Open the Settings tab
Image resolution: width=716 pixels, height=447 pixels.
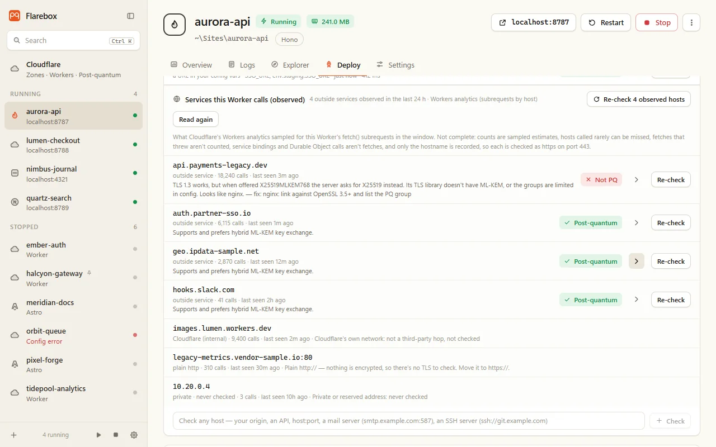coord(395,65)
